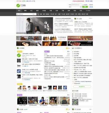The width and height of the screenshot is (109, 113).
Task: Open the green 17吉他 avatar in 吉他弹唱 list
Action: [x=19, y=55]
